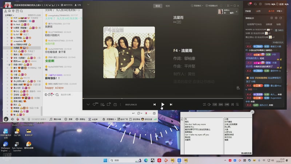Image resolution: width=291 pixels, height=164 pixels.
Task: Open the audio mixer sliders icon
Action: tap(23, 119)
